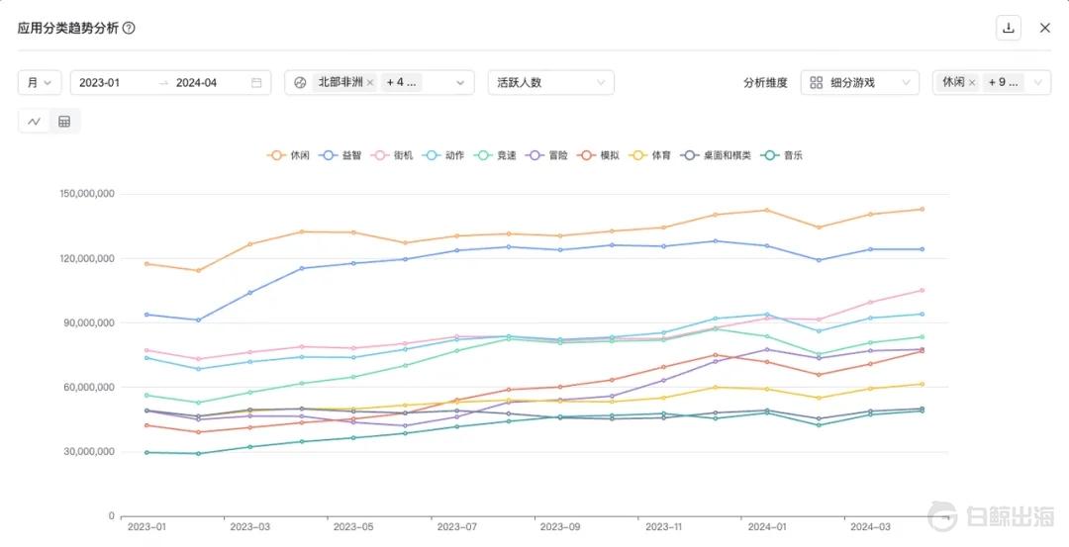
Task: Open the 月 time granularity dropdown
Action: click(40, 83)
